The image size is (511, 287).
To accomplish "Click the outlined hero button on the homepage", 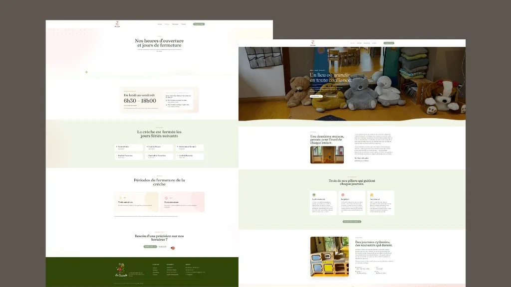I will pyautogui.click(x=331, y=96).
